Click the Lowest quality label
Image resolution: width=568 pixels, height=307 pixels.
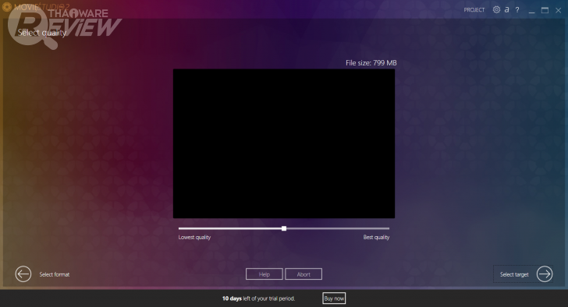coord(194,237)
